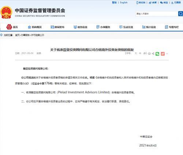Viewport: 183px width, 155px height.
Task: Open the 政务信息 navigation menu
Action: pos(81,27)
